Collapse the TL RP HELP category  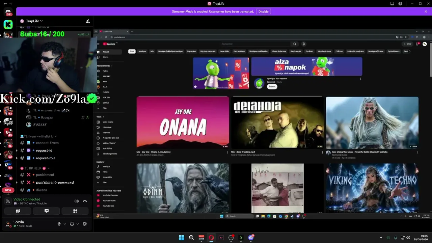(x=35, y=168)
